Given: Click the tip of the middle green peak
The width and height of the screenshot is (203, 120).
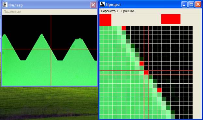Looking at the screenshot, I should tap(42, 34).
